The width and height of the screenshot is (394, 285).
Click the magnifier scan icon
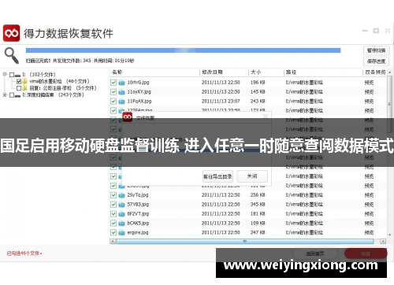coord(12,55)
